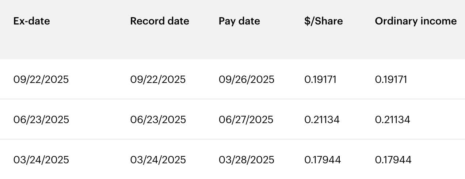This screenshot has height=179, width=465.
Task: Click the 0.21134 value under $/Share
Action: (x=322, y=119)
